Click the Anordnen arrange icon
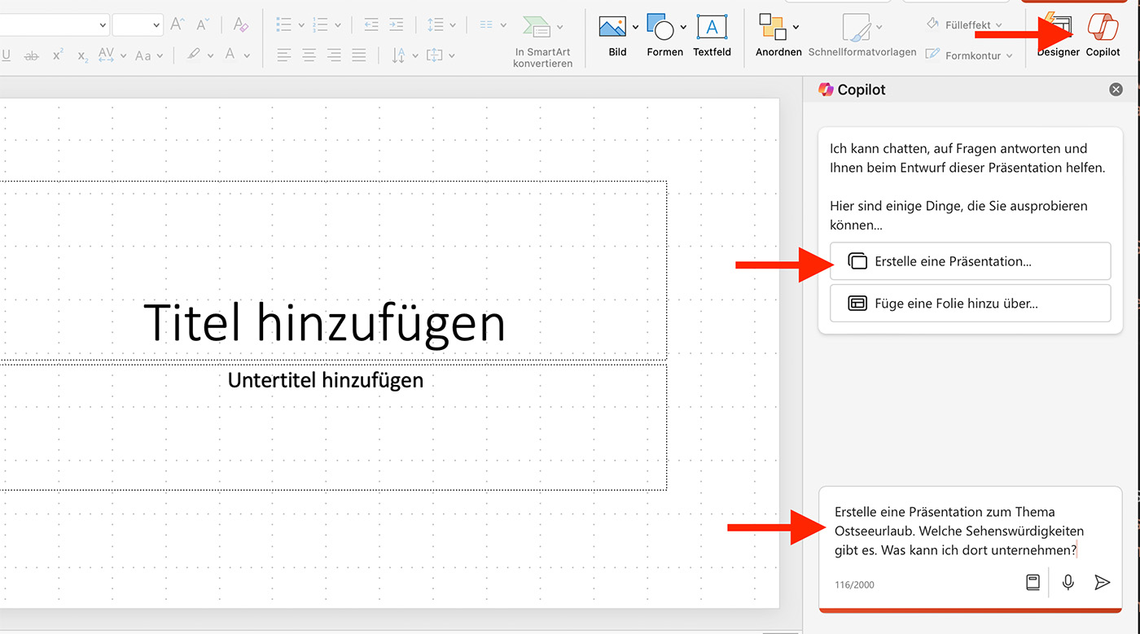1140x634 pixels. [x=773, y=26]
